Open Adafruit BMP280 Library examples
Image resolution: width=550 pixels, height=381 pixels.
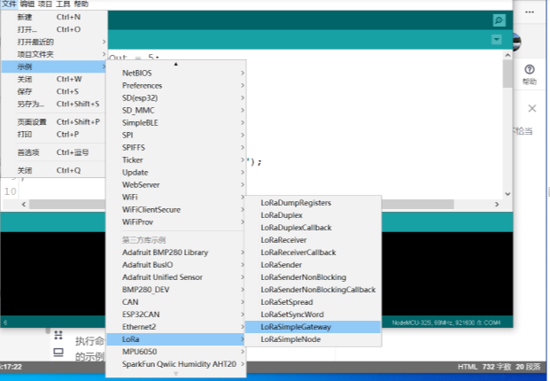pos(176,253)
